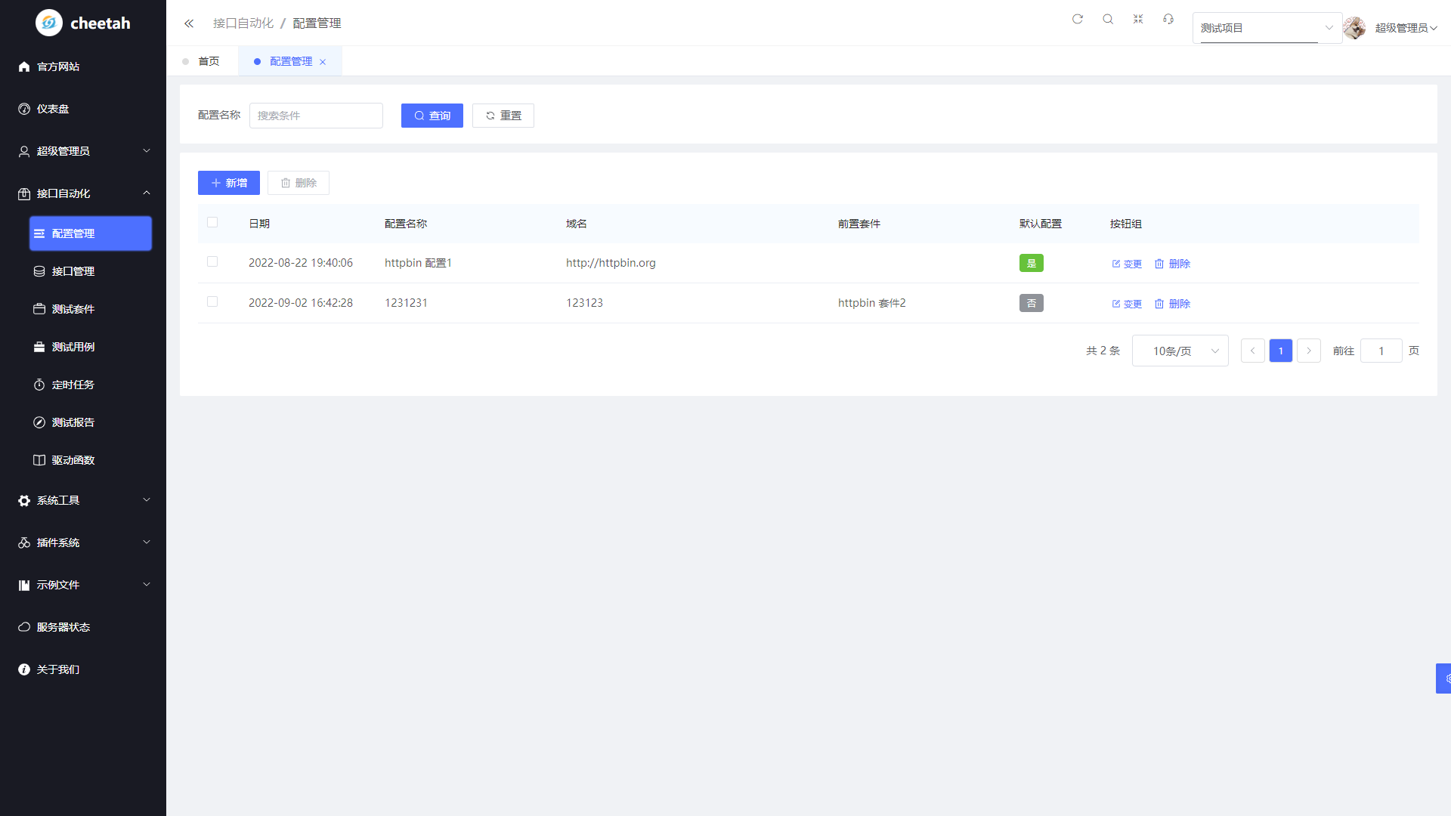
Task: Open the floating settings button at right edge
Action: coord(1444,678)
